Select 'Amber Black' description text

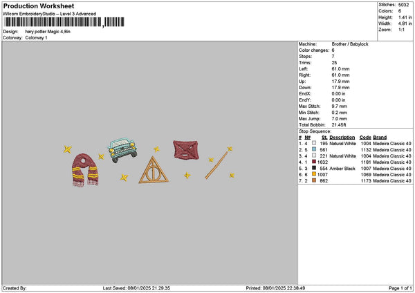pos(342,169)
